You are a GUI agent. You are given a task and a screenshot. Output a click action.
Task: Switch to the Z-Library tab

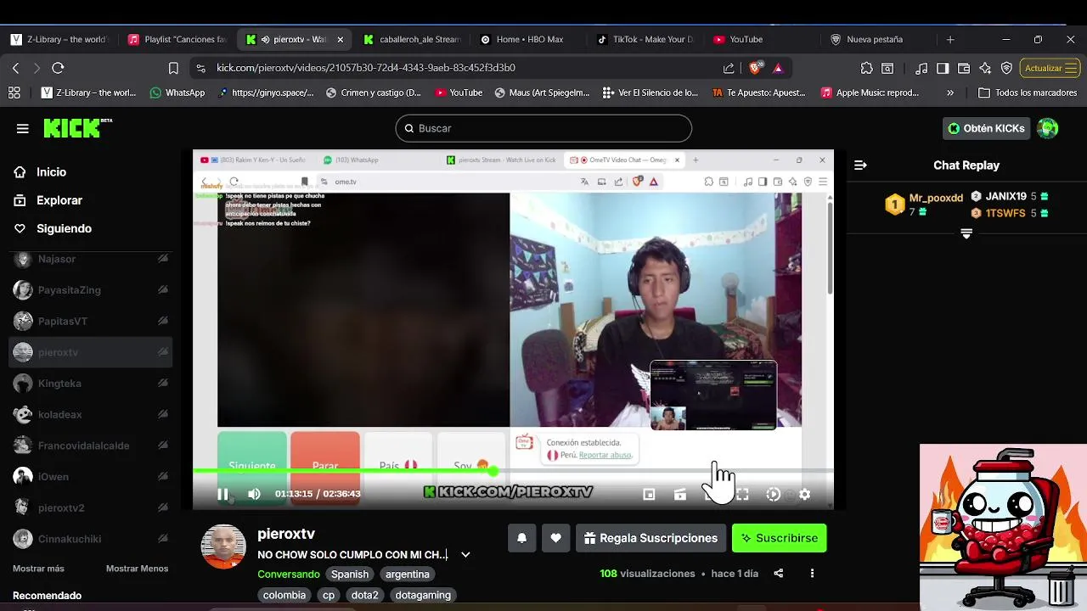(x=59, y=39)
